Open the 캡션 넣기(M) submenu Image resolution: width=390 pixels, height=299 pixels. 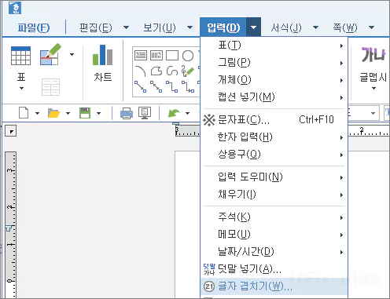[274, 97]
